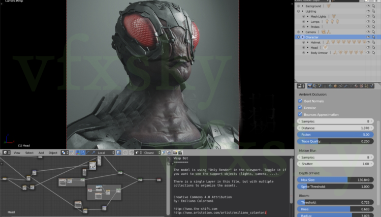The image size is (381, 217).
Task: Select the rotate manipulator arc icon
Action: (88, 152)
